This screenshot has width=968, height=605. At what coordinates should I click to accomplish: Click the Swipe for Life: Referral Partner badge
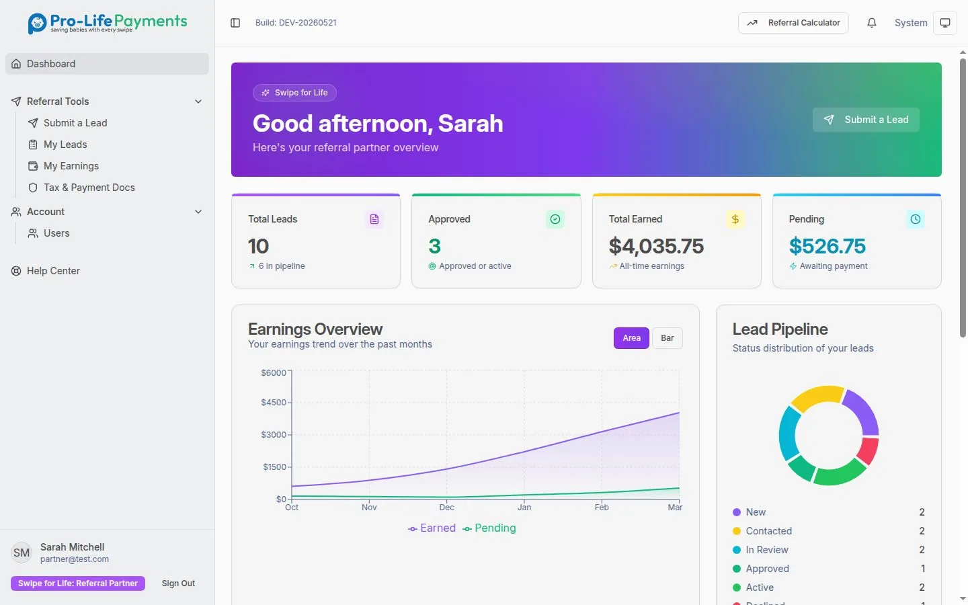point(78,583)
